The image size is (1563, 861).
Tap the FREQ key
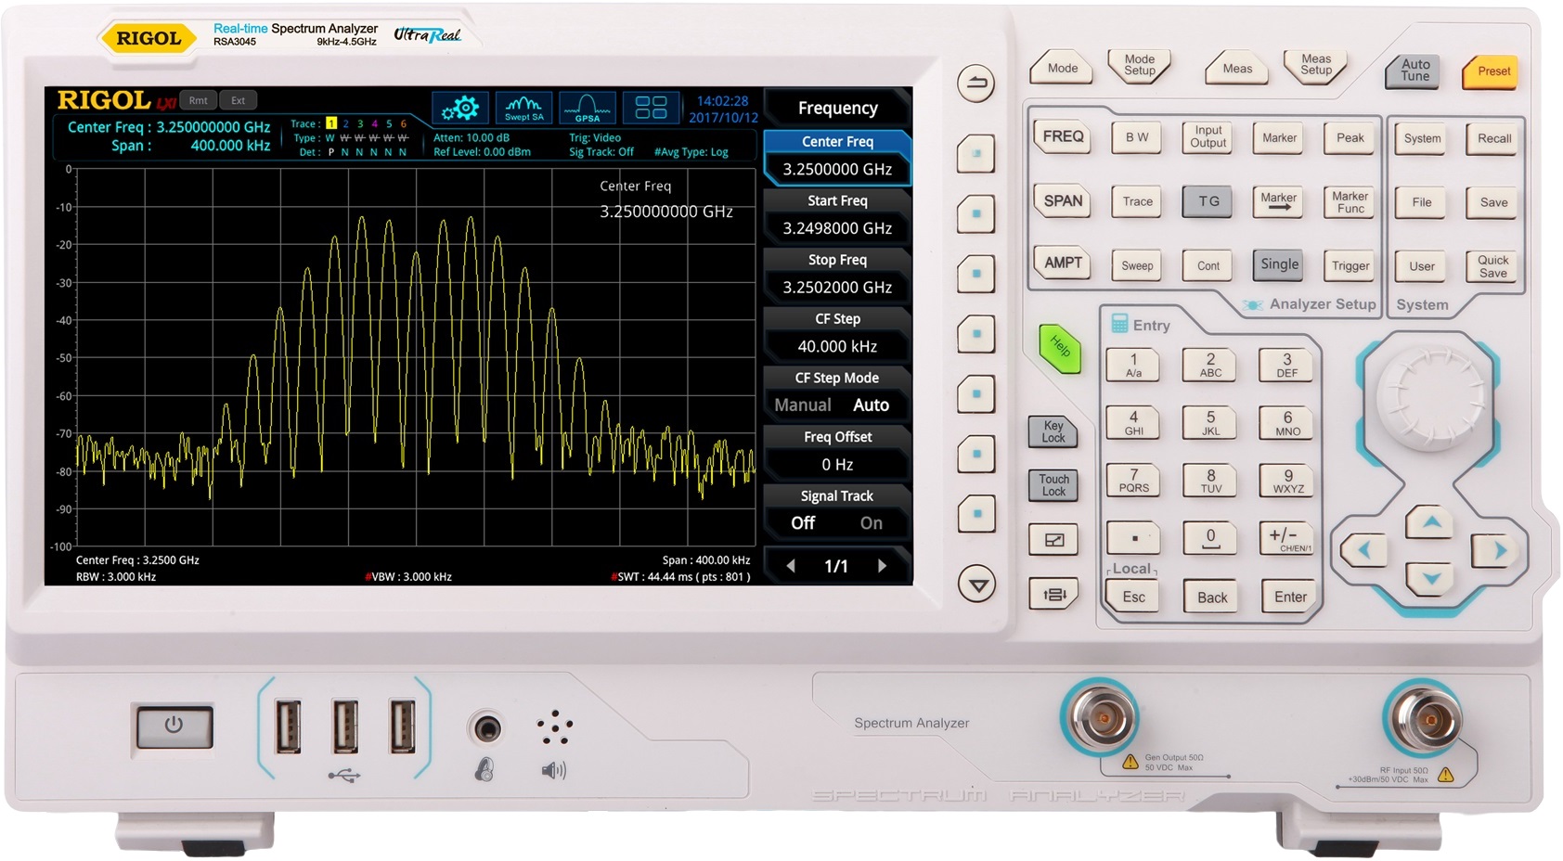coord(1063,137)
